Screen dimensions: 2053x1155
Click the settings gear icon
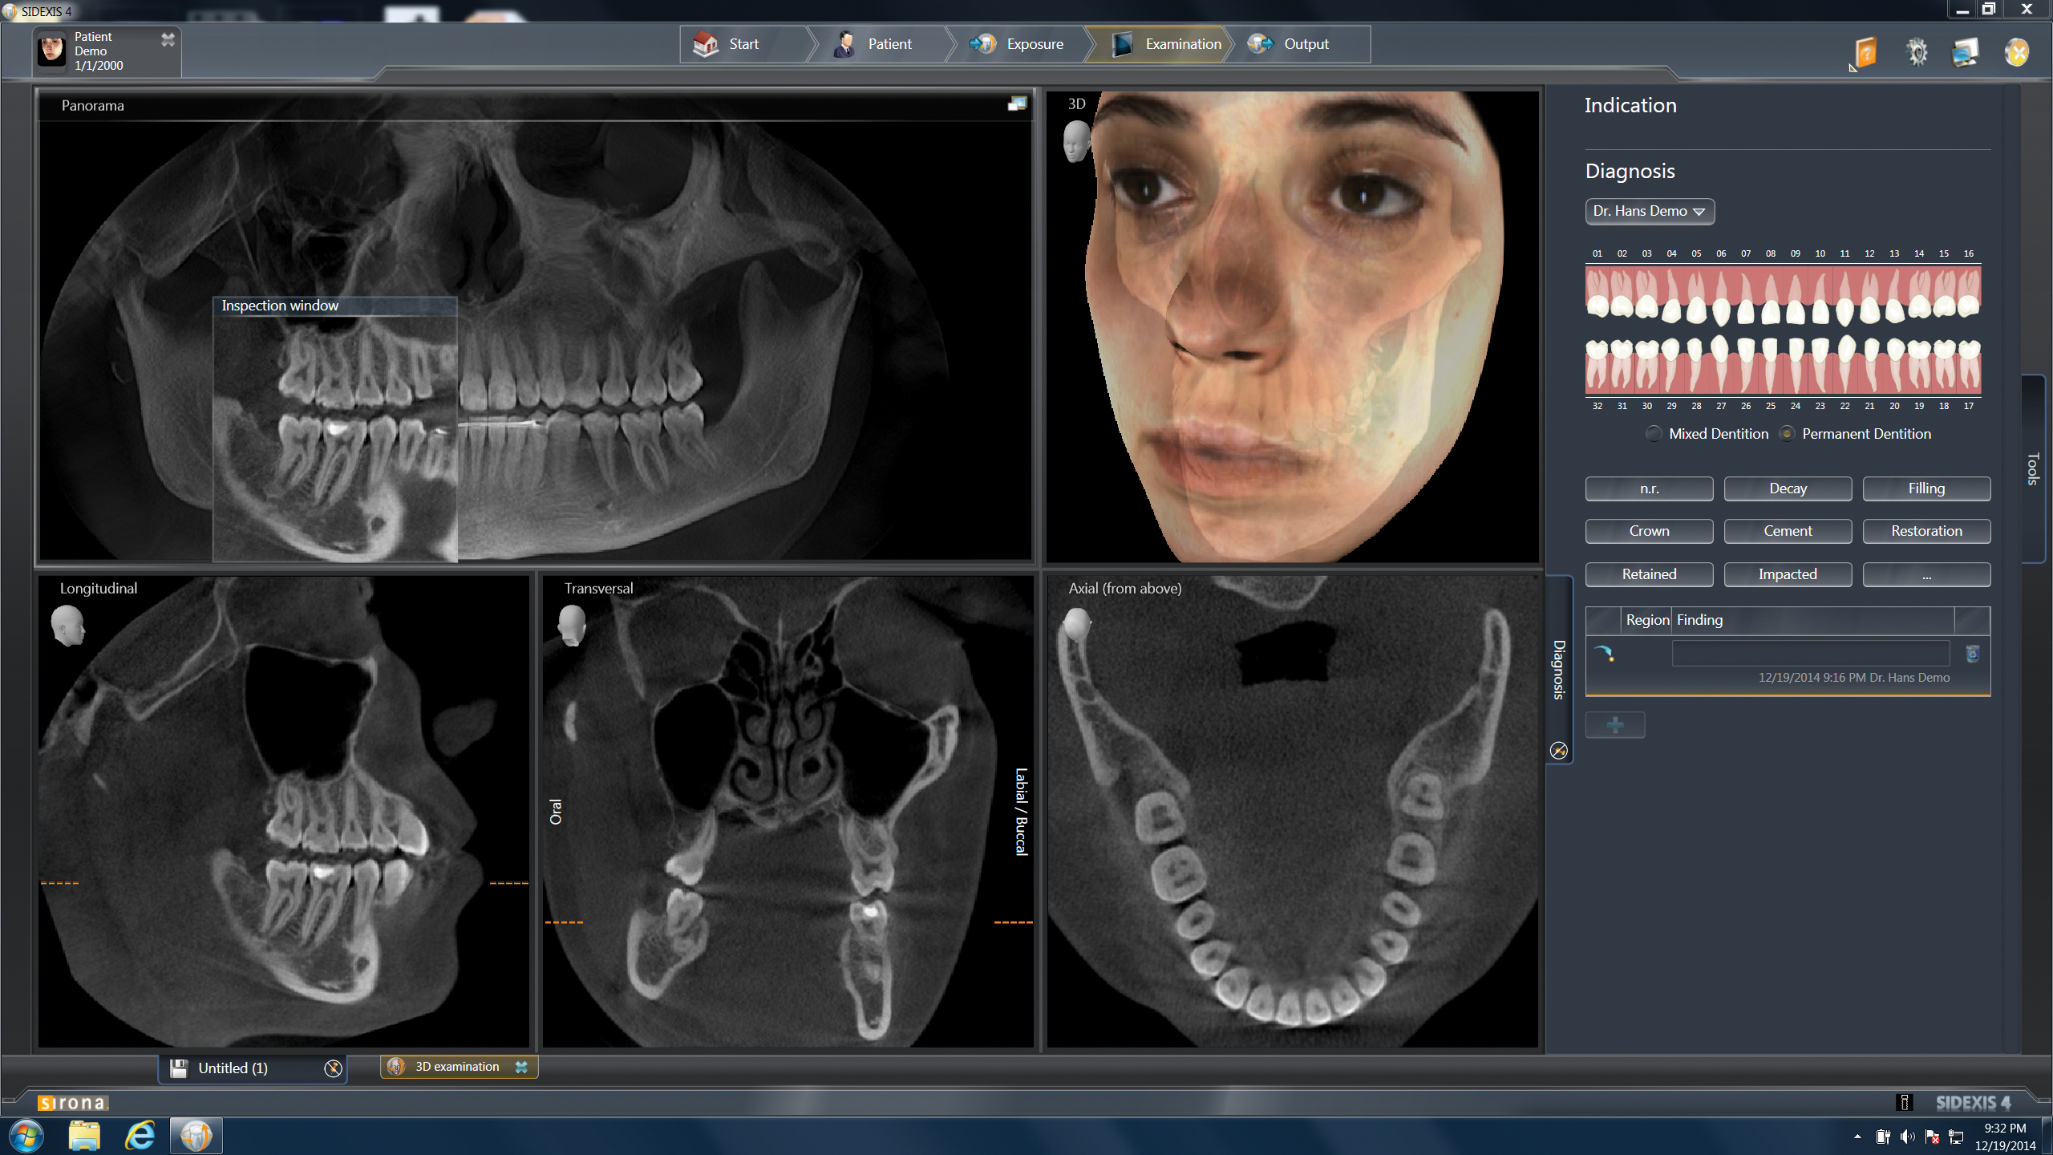tap(1917, 53)
